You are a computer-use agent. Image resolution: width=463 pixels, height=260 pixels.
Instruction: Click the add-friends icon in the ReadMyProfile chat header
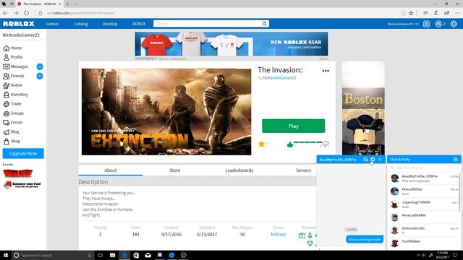click(365, 160)
